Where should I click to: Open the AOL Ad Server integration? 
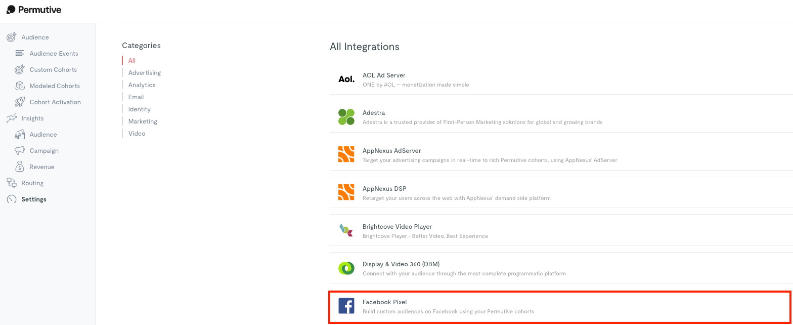pyautogui.click(x=561, y=79)
